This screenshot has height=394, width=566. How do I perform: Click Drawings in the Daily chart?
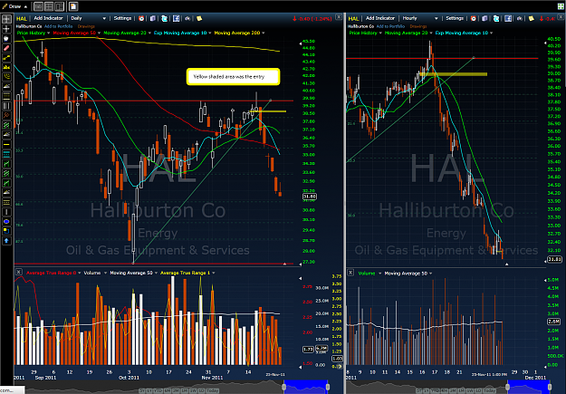(86, 26)
